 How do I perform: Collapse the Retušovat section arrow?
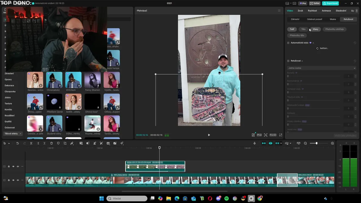coord(302,61)
